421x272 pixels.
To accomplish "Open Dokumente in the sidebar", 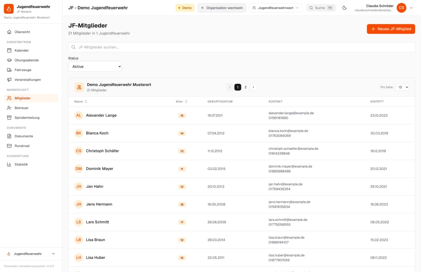I will (x=31, y=136).
